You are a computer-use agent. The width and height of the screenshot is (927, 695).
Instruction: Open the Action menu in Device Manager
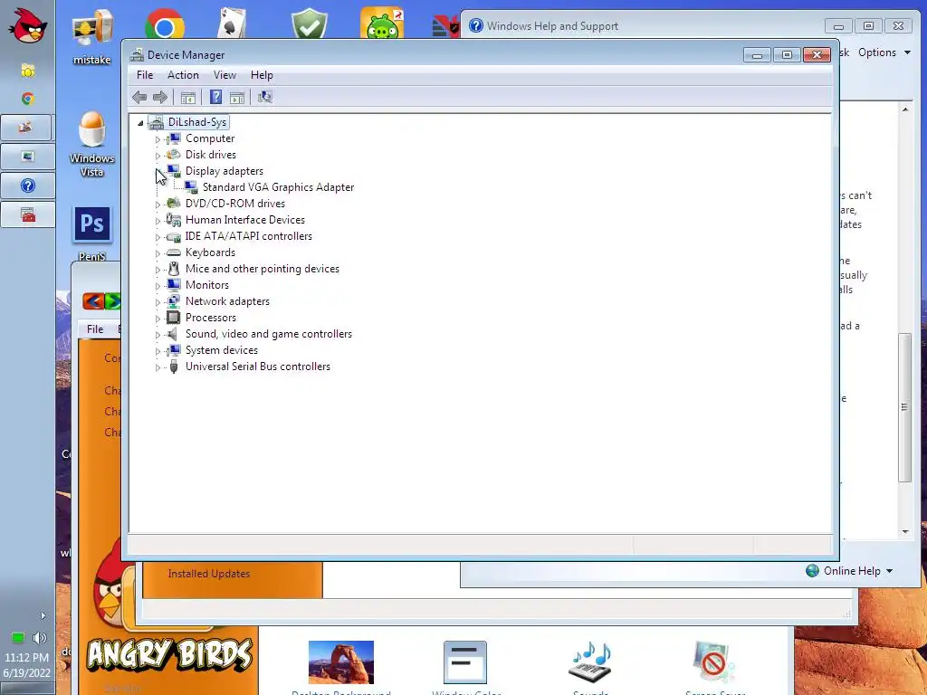click(x=183, y=75)
